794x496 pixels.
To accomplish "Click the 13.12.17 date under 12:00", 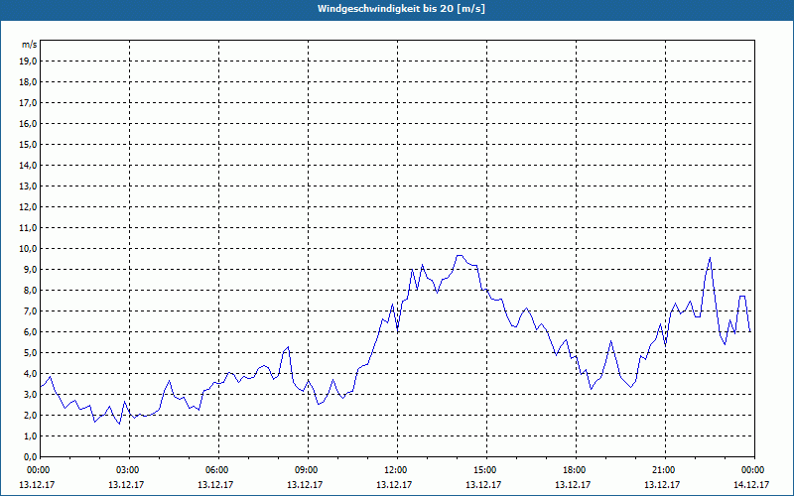I will point(394,484).
